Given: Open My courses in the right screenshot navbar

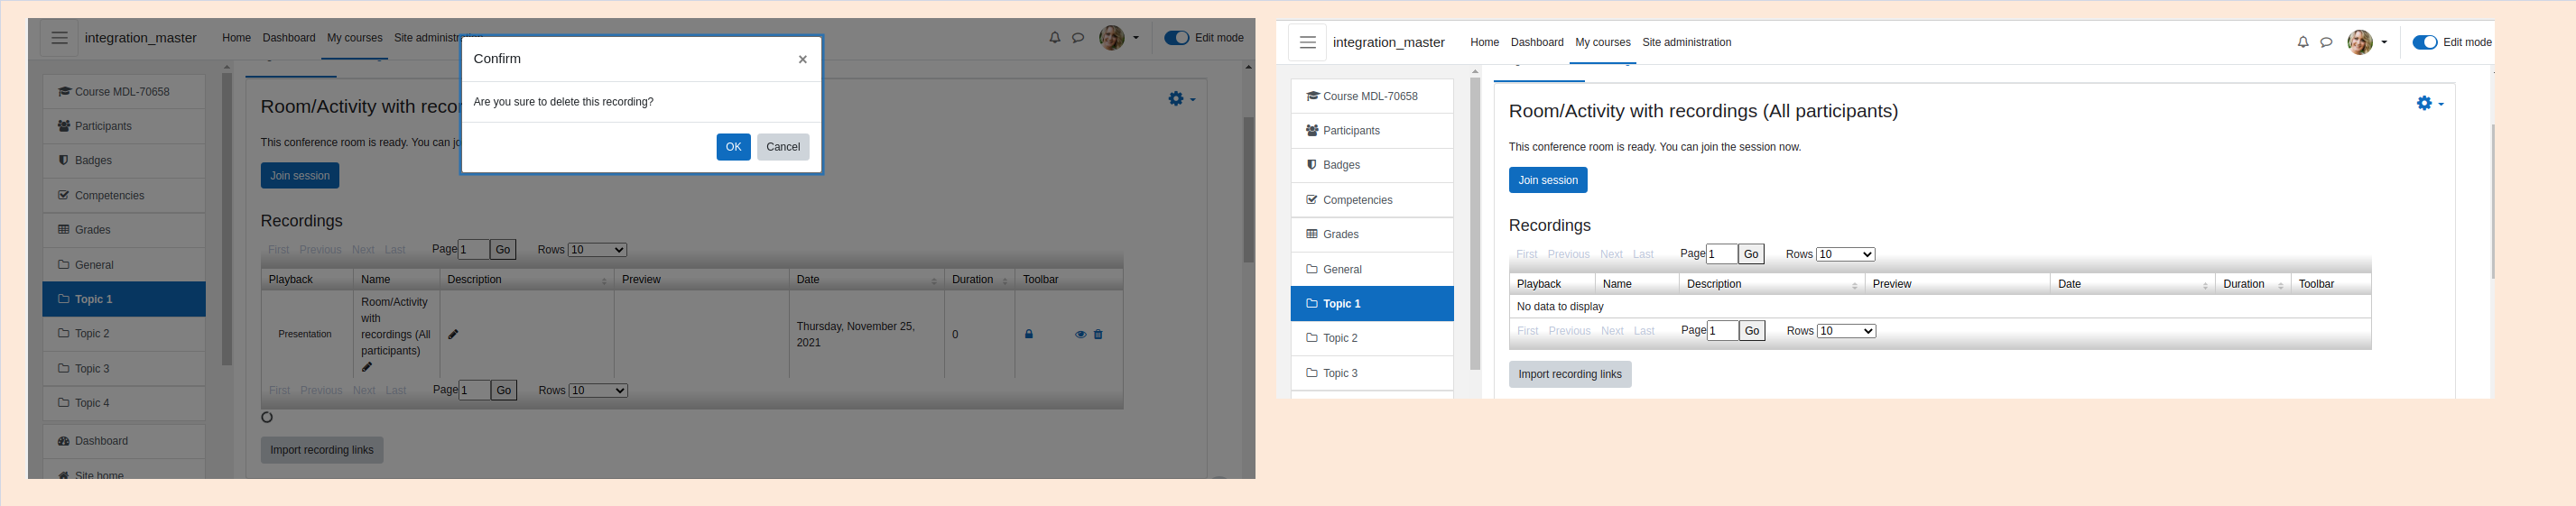Looking at the screenshot, I should [x=1602, y=42].
